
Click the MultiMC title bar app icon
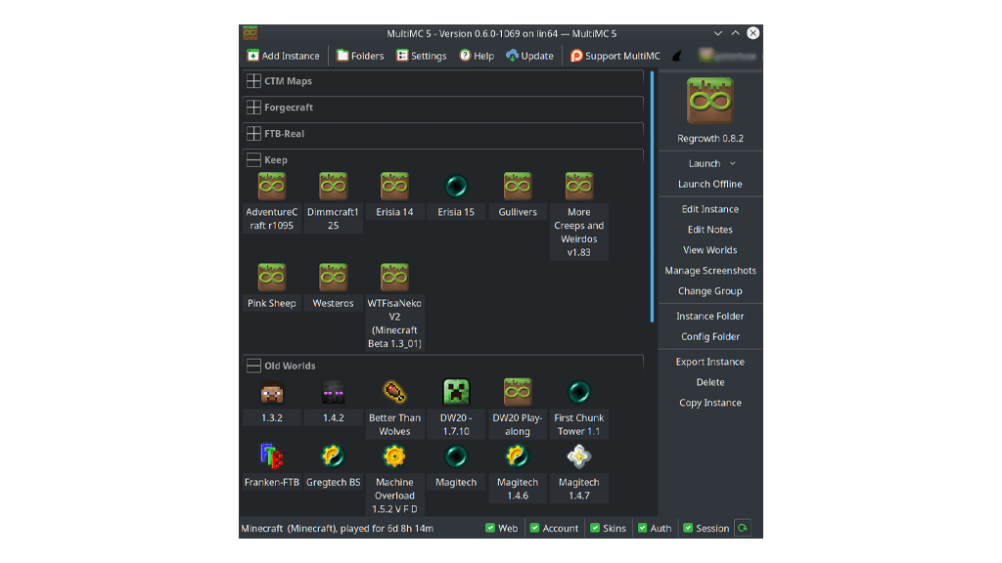[250, 33]
